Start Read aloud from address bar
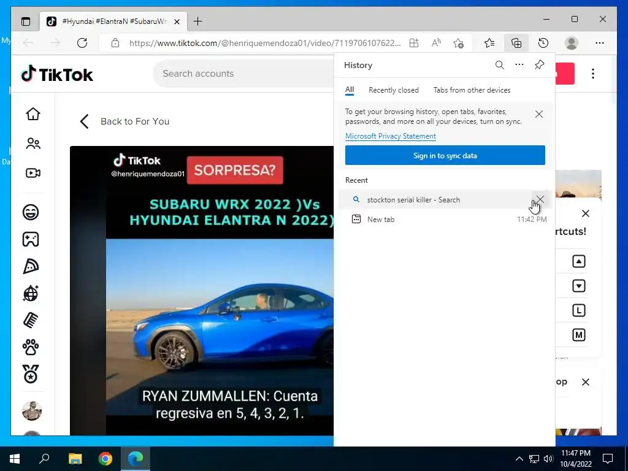The width and height of the screenshot is (628, 471). [436, 43]
